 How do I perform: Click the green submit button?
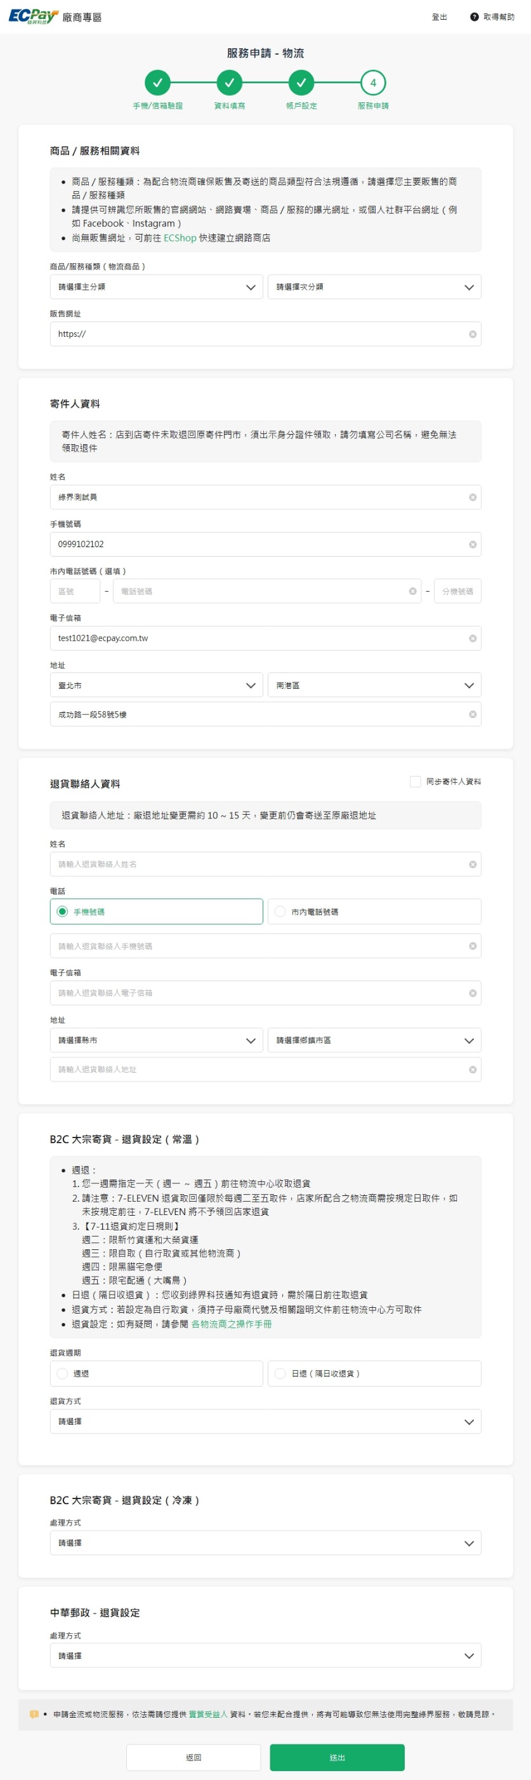pyautogui.click(x=336, y=1757)
